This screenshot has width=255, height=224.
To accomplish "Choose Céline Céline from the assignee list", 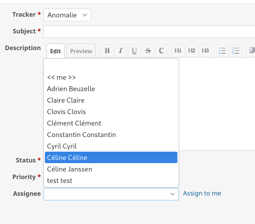I will pyautogui.click(x=111, y=158).
